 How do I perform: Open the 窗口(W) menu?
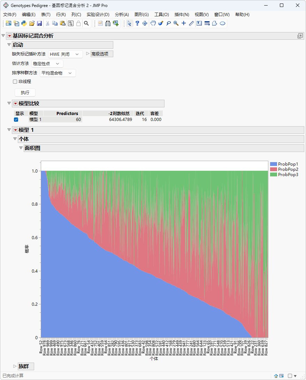(222, 15)
